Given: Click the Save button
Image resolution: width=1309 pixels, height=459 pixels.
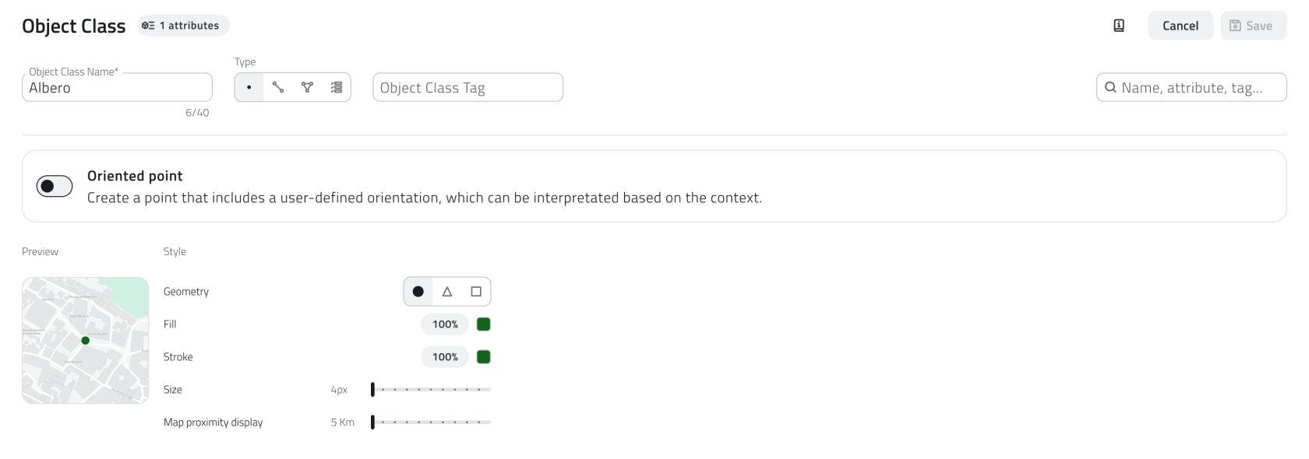Looking at the screenshot, I should click(1253, 26).
